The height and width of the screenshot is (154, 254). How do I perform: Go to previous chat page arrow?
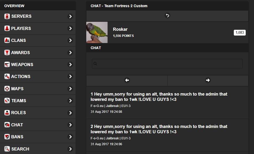[x=127, y=80]
